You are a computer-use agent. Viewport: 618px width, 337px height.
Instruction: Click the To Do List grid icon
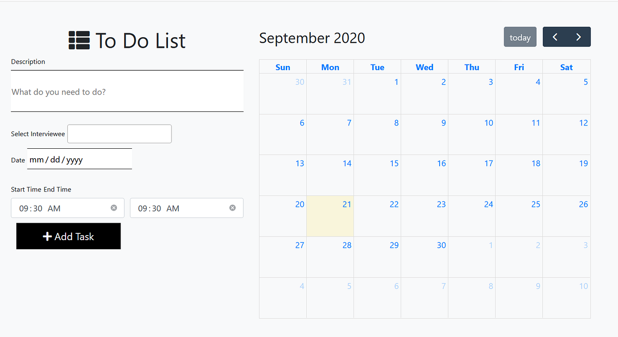point(79,40)
